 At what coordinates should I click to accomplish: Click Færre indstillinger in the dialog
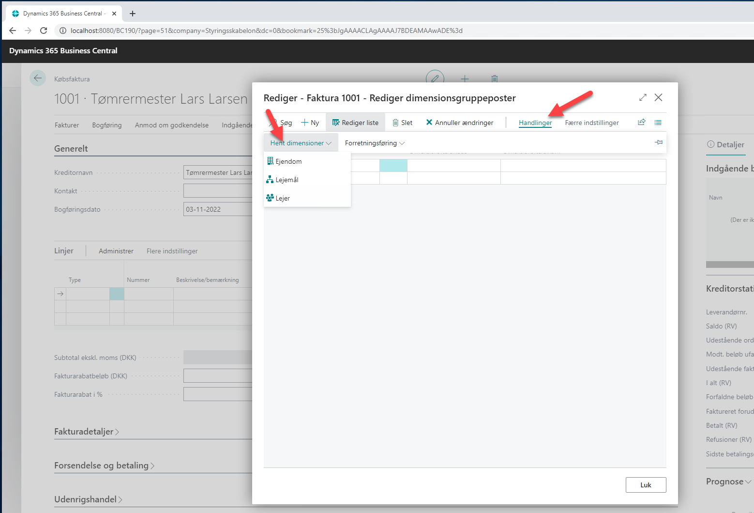click(x=592, y=123)
